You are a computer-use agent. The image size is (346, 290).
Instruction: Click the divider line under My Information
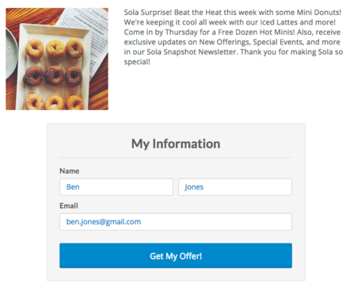[x=176, y=158]
